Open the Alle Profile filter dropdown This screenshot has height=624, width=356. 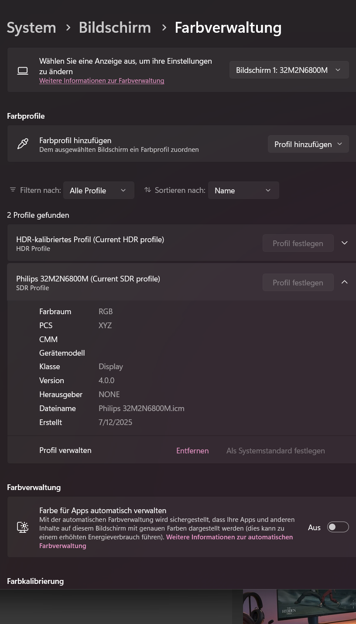pyautogui.click(x=99, y=190)
